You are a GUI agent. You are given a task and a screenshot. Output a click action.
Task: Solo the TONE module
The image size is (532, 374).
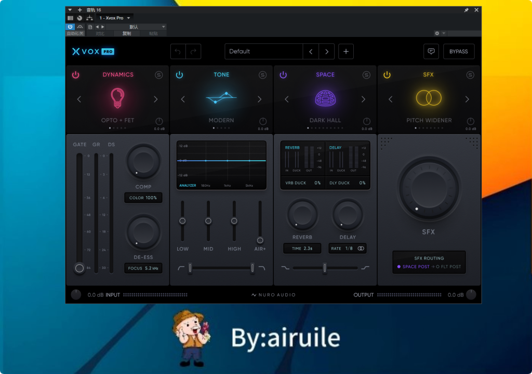coord(262,75)
